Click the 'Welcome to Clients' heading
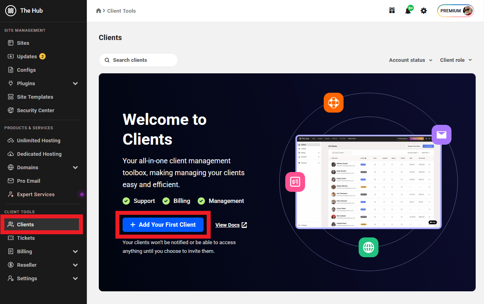Viewport: 484px width, 304px height. point(165,129)
